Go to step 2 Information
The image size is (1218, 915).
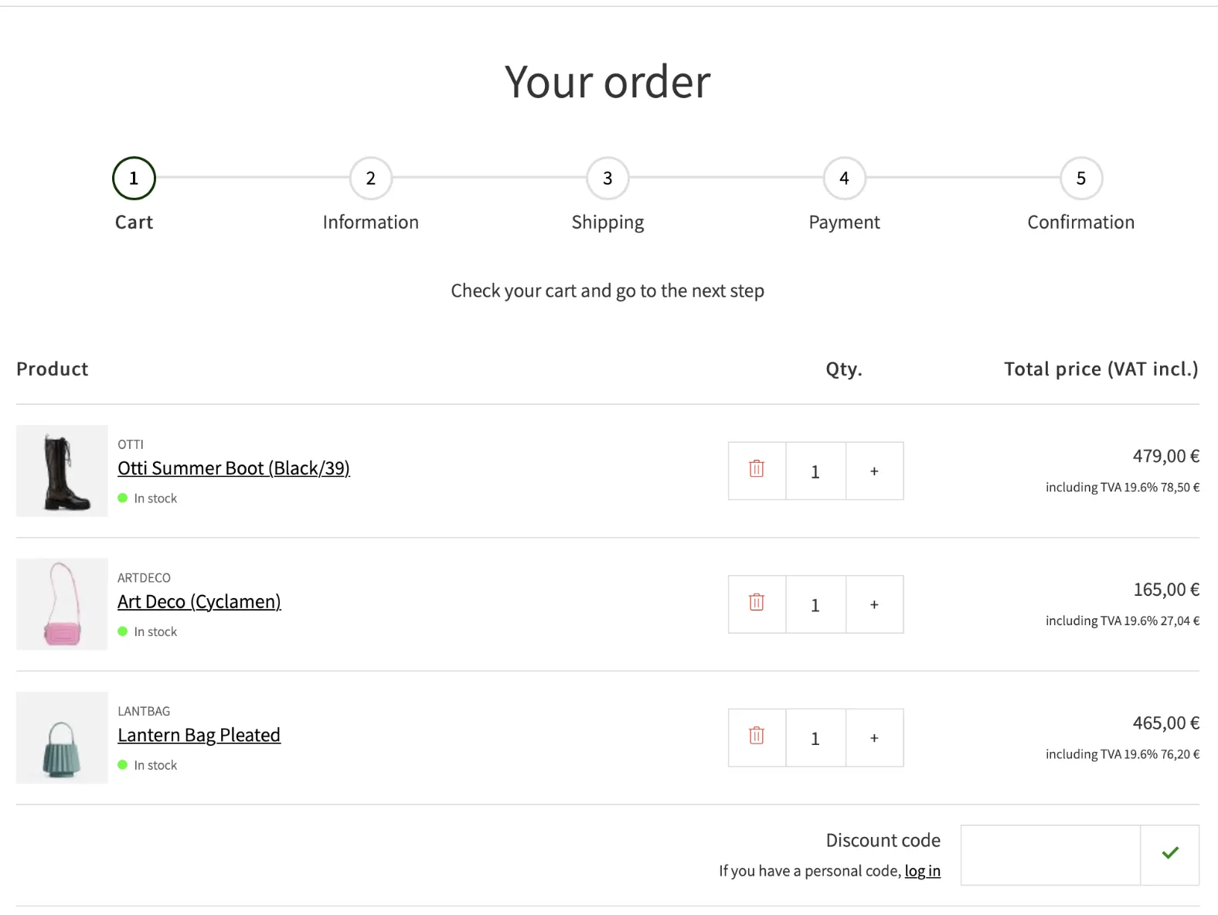click(x=370, y=179)
